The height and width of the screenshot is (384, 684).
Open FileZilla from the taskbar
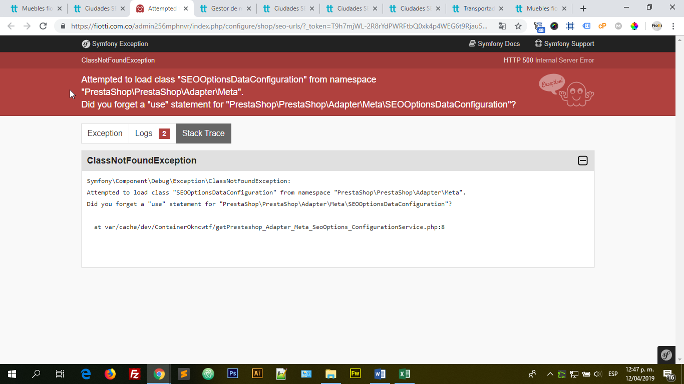[134, 374]
